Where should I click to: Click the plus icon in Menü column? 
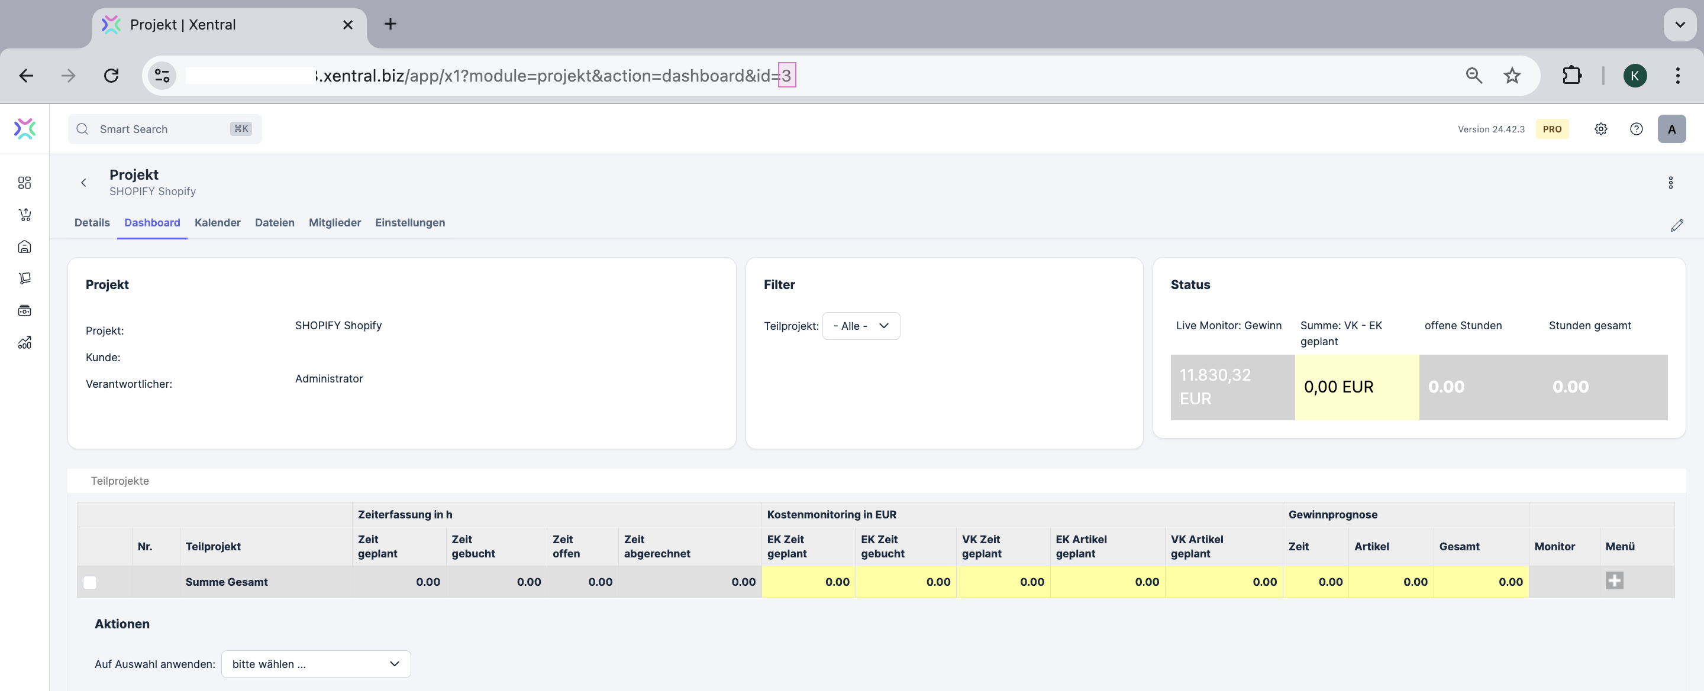click(x=1613, y=580)
